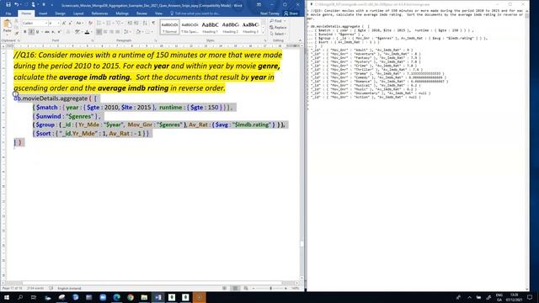Clear all formatting

(90, 23)
